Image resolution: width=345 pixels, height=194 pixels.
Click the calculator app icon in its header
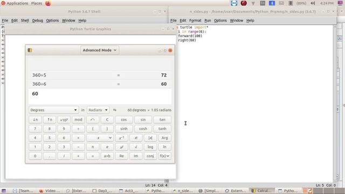point(30,50)
